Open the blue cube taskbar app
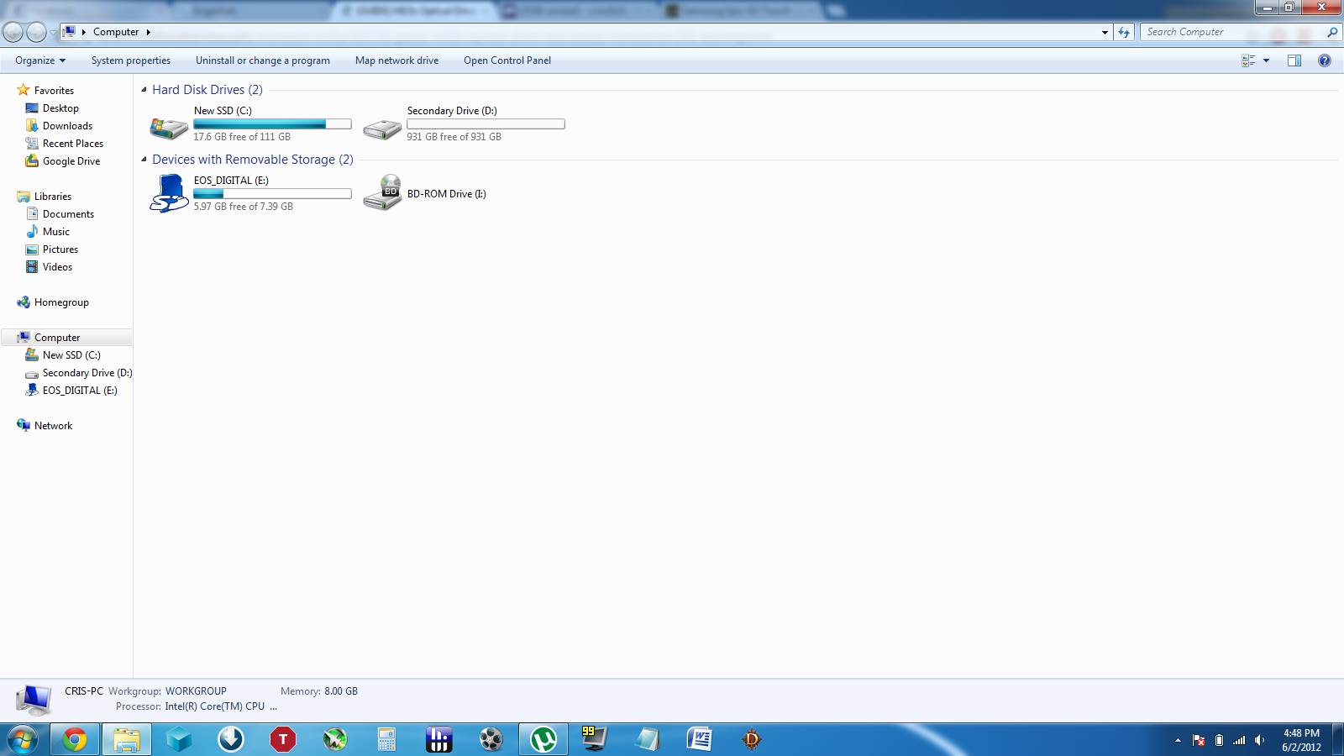This screenshot has width=1344, height=756. point(179,740)
